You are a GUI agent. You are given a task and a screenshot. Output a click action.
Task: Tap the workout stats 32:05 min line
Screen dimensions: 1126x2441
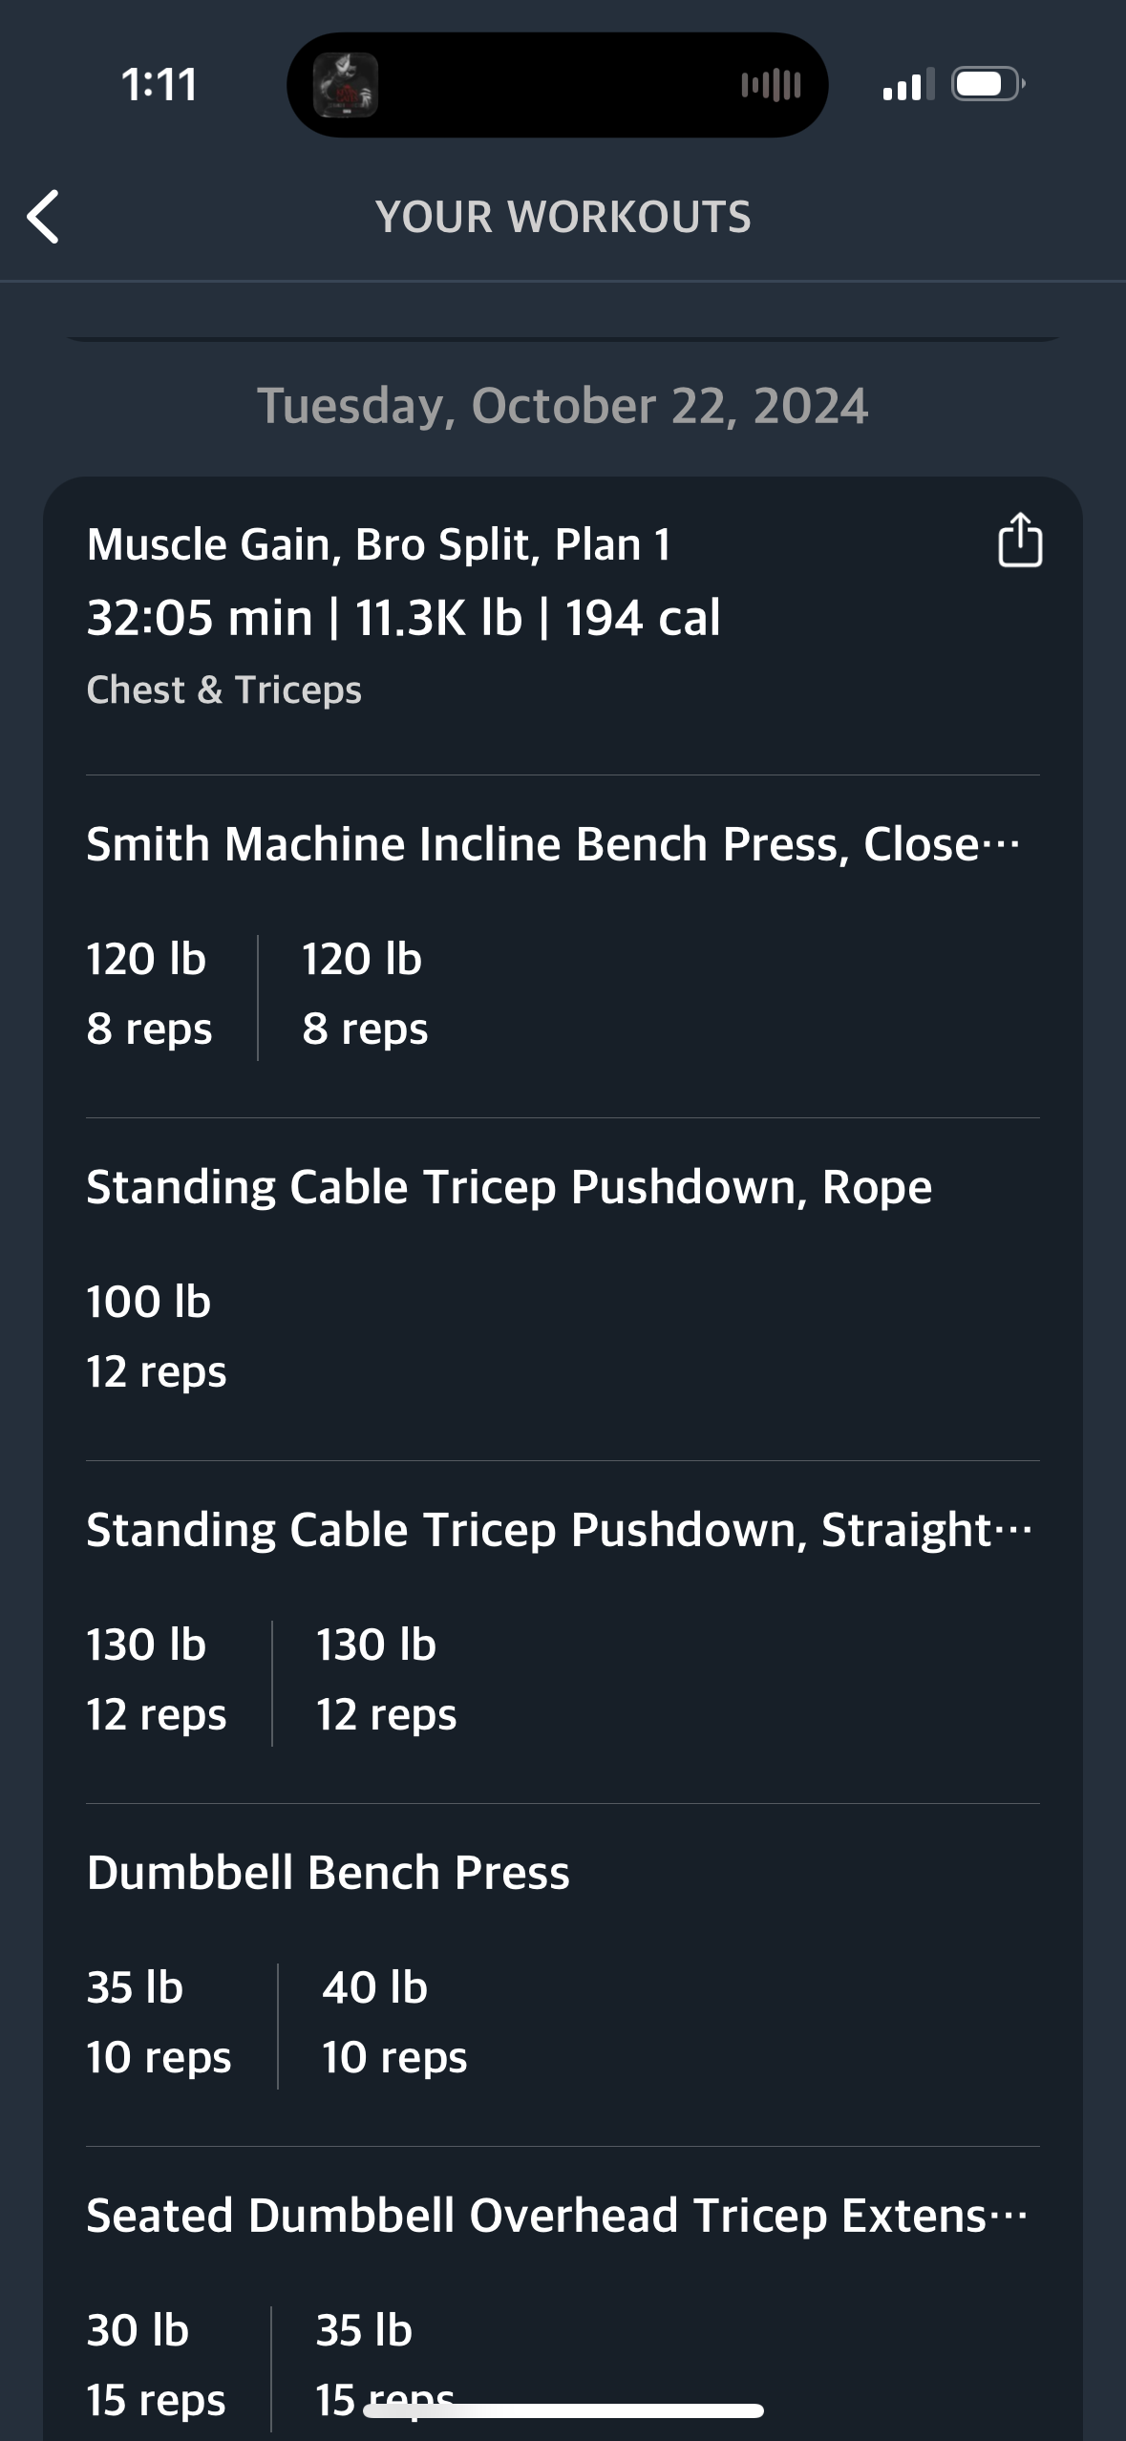point(403,618)
